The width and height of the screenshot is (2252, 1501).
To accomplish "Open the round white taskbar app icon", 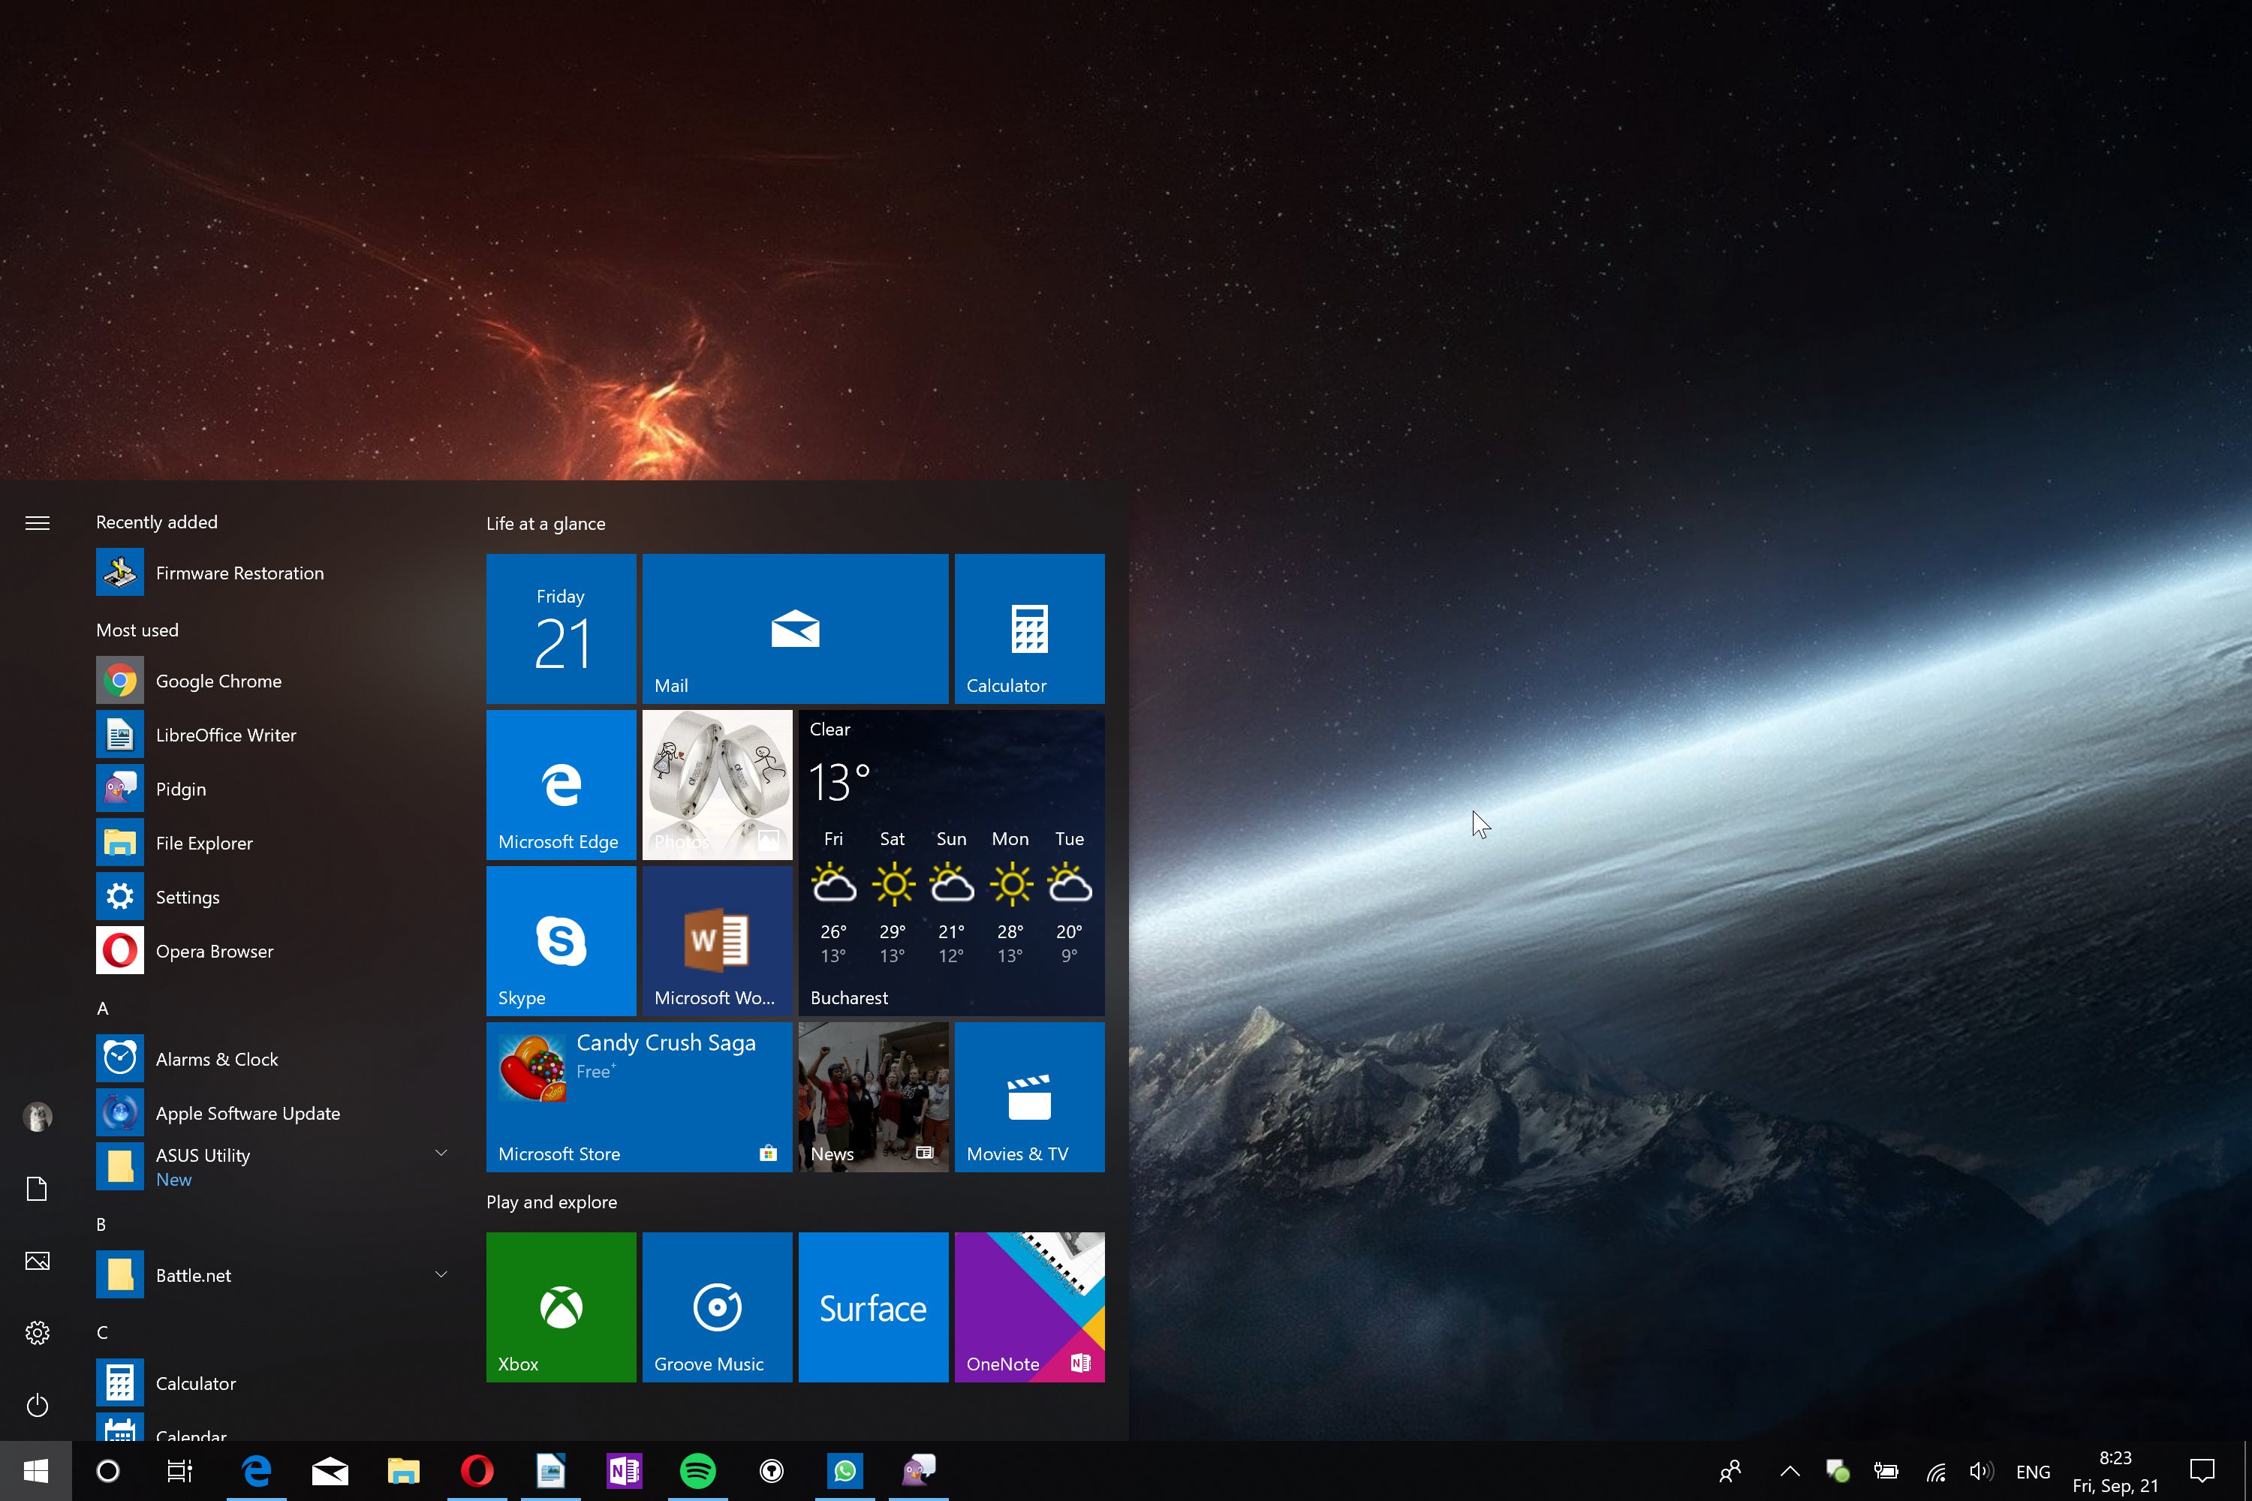I will tap(771, 1470).
